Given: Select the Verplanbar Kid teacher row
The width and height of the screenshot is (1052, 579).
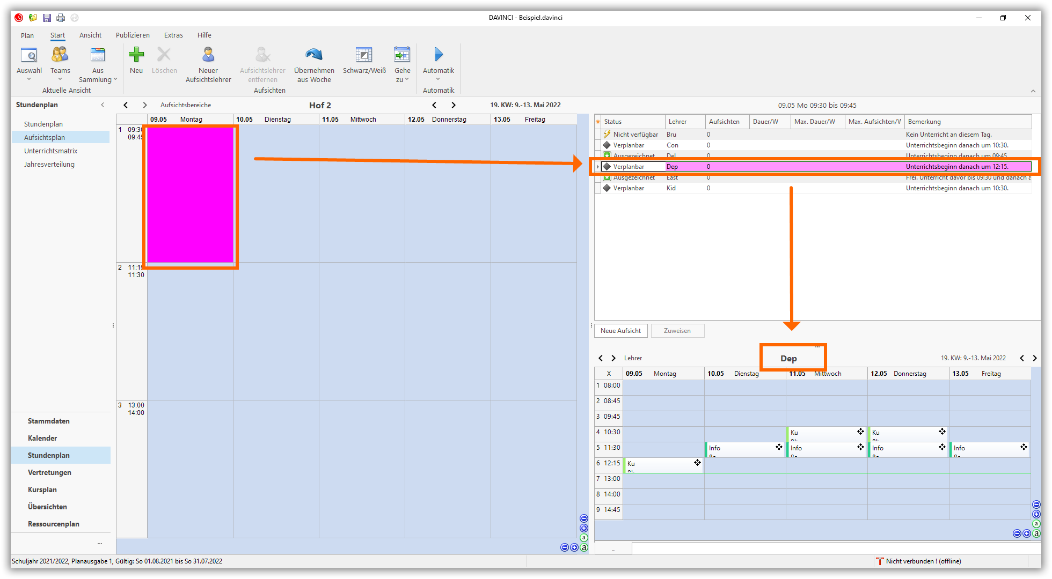Looking at the screenshot, I should 671,188.
